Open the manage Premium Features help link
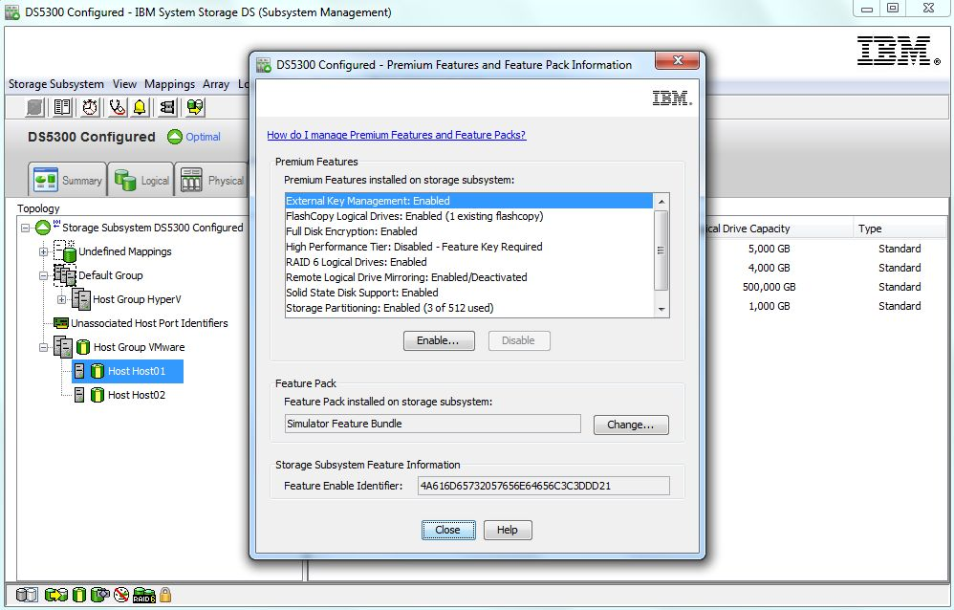Image resolution: width=954 pixels, height=610 pixels. click(x=396, y=135)
